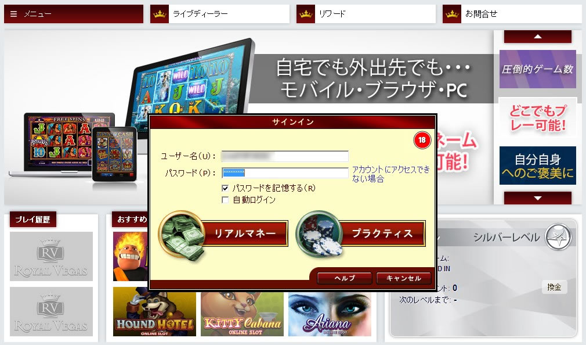Click the リアルマネー button

pyautogui.click(x=245, y=233)
